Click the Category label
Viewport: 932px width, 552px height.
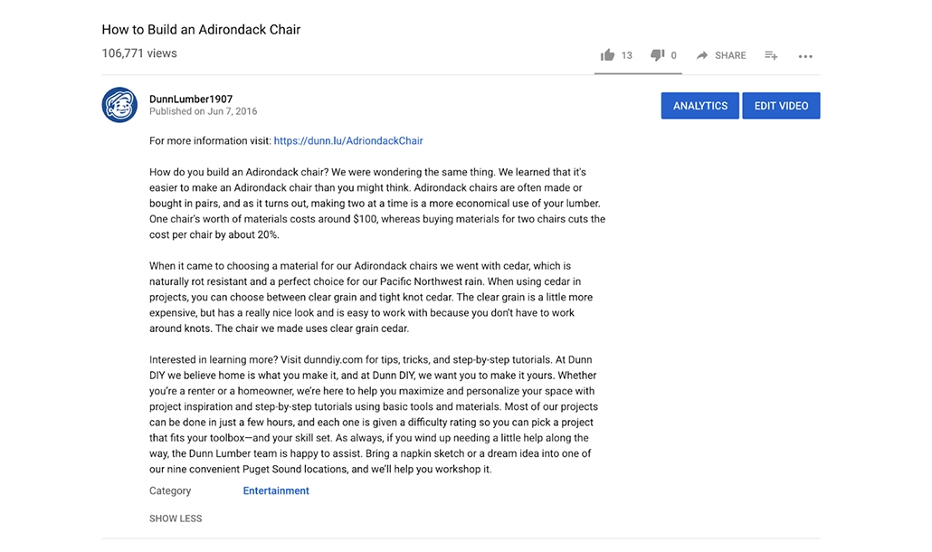point(170,490)
